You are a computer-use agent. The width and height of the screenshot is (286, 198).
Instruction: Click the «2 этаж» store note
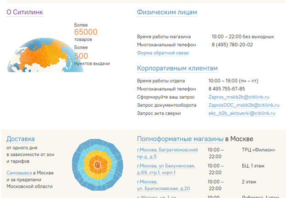click(249, 182)
